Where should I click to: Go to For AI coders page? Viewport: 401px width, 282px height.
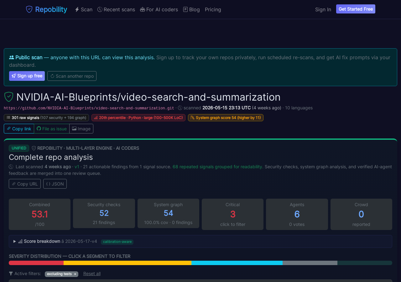click(159, 9)
